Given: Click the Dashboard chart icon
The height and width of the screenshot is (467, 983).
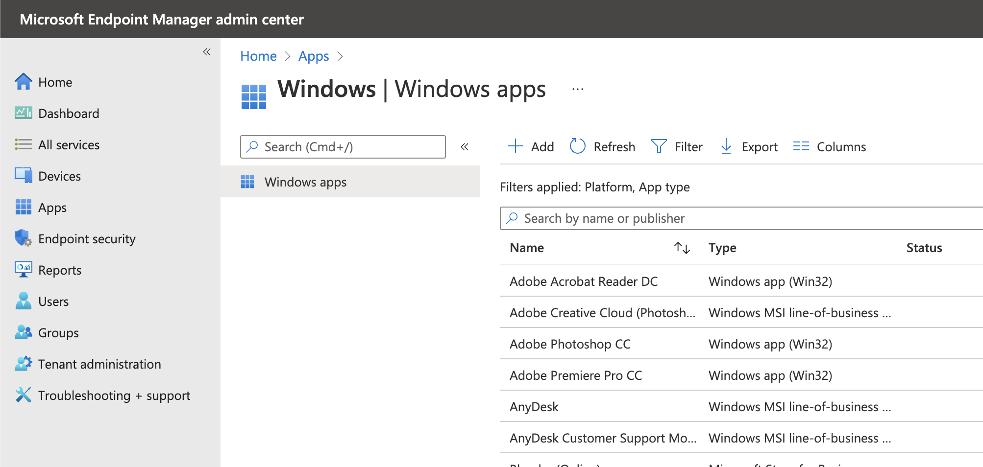Looking at the screenshot, I should tap(23, 113).
